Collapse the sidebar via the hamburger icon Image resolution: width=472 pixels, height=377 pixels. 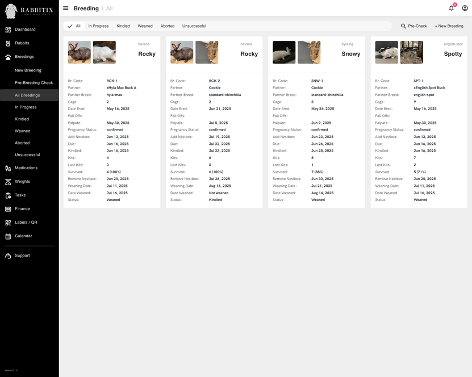click(65, 7)
